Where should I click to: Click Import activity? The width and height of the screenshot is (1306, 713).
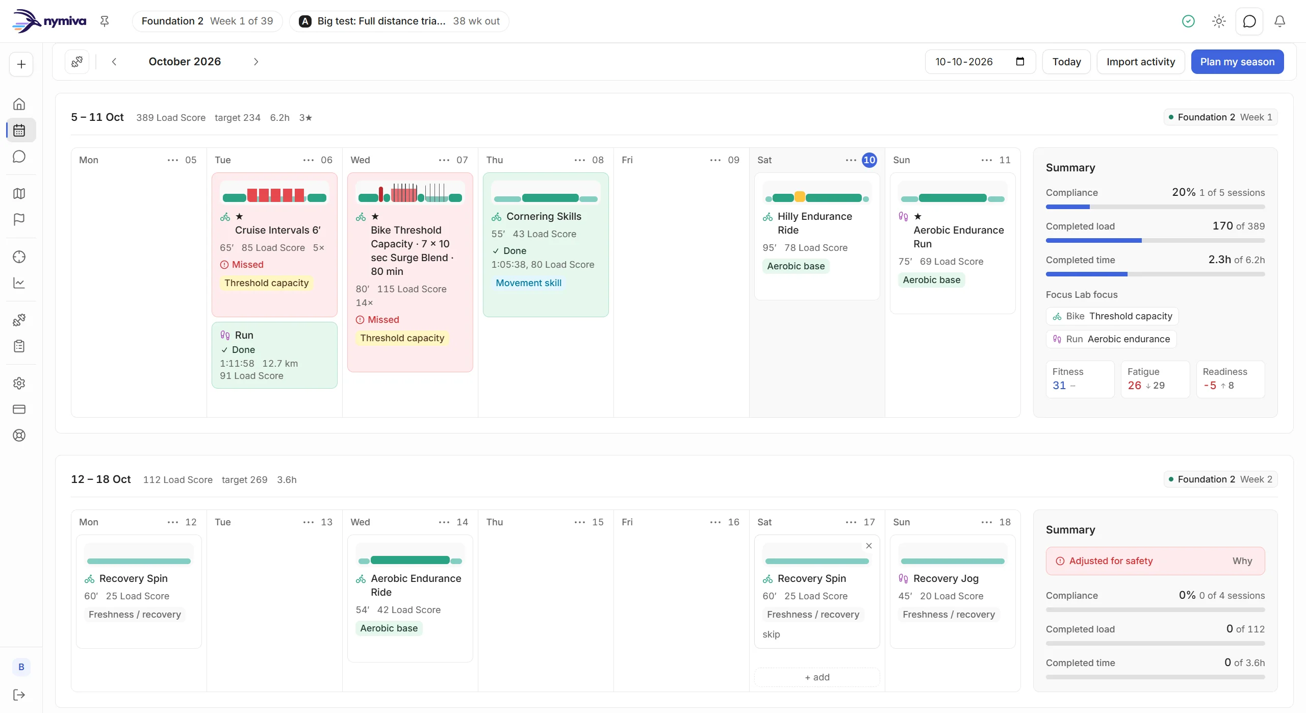[1140, 62]
